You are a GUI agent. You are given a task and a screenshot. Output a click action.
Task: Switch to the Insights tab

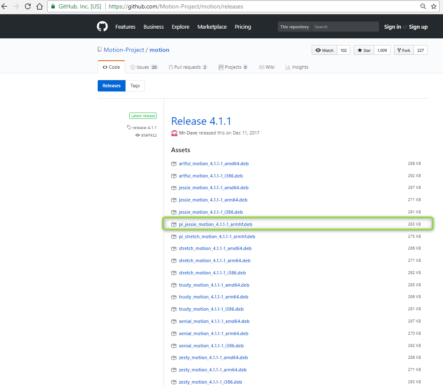(296, 67)
